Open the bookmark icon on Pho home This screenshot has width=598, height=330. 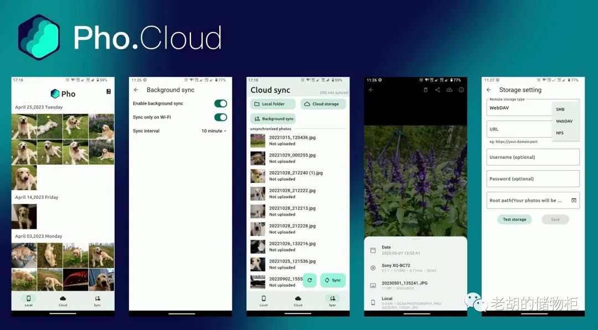[x=109, y=91]
